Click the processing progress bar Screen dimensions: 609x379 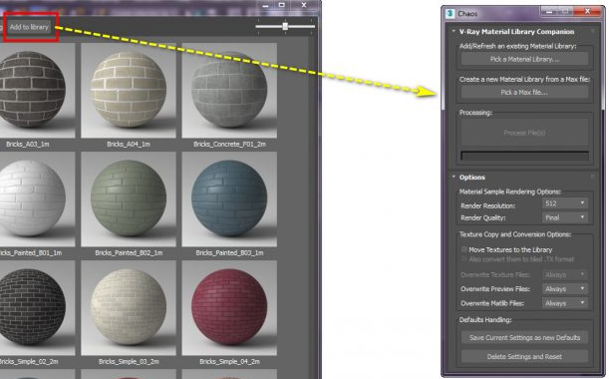click(524, 156)
